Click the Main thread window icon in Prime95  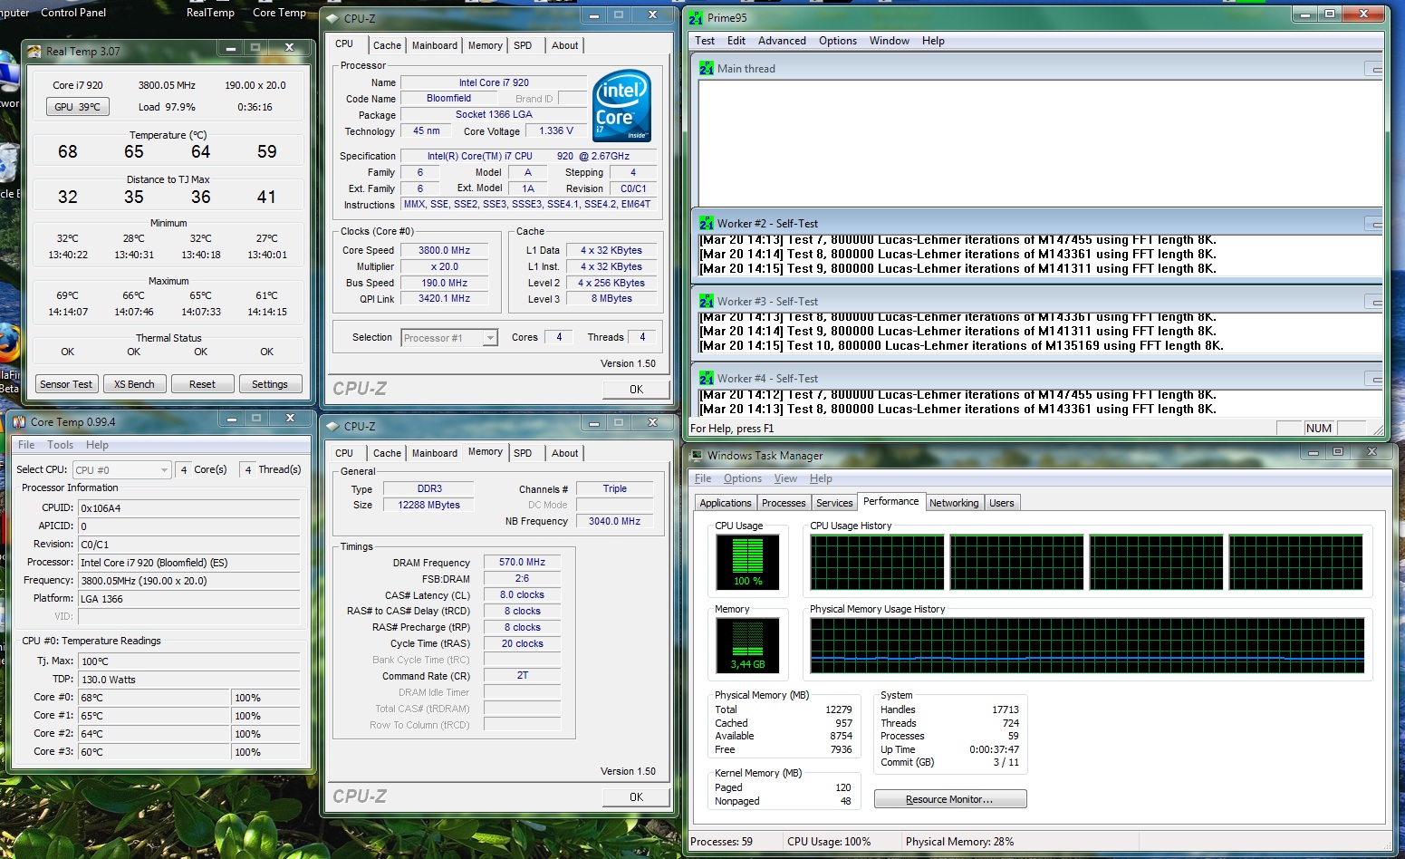click(x=707, y=68)
